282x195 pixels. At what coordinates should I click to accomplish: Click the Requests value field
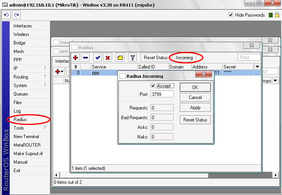click(162, 108)
